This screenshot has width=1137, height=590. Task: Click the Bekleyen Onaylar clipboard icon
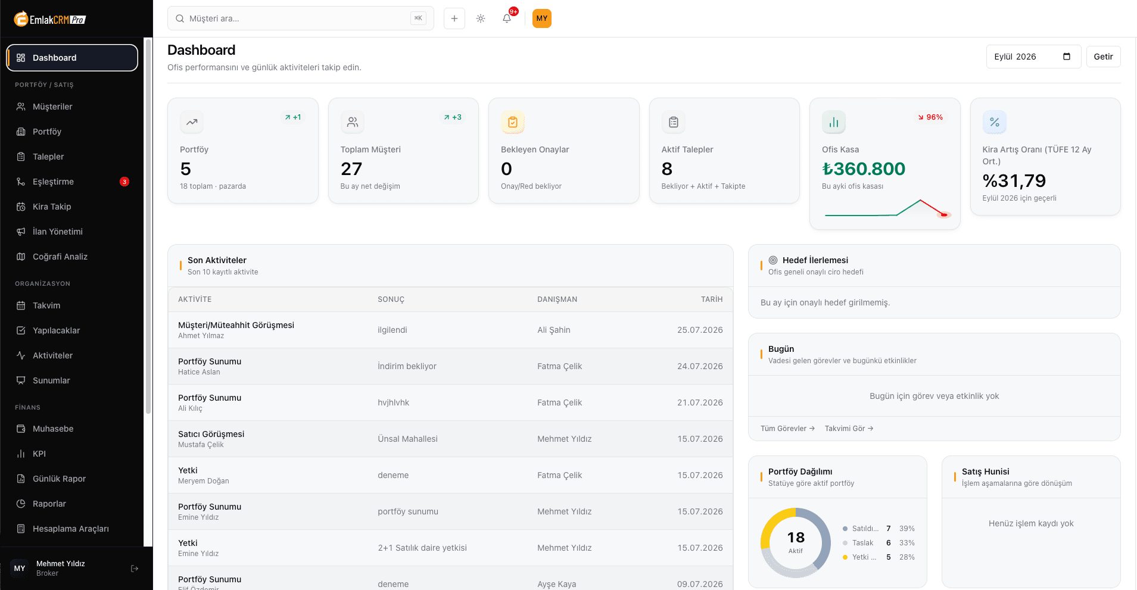pyautogui.click(x=513, y=122)
